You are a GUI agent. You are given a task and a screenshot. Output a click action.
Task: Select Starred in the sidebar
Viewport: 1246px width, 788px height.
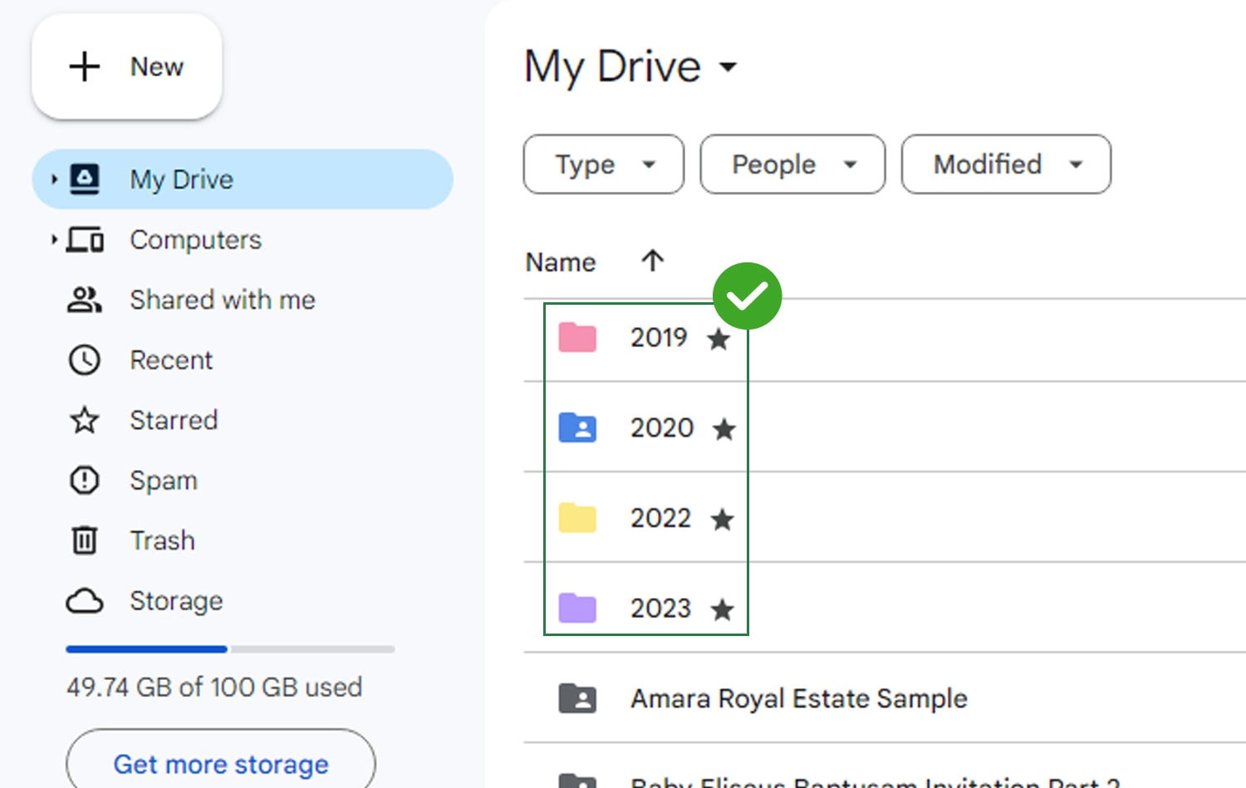(x=84, y=420)
